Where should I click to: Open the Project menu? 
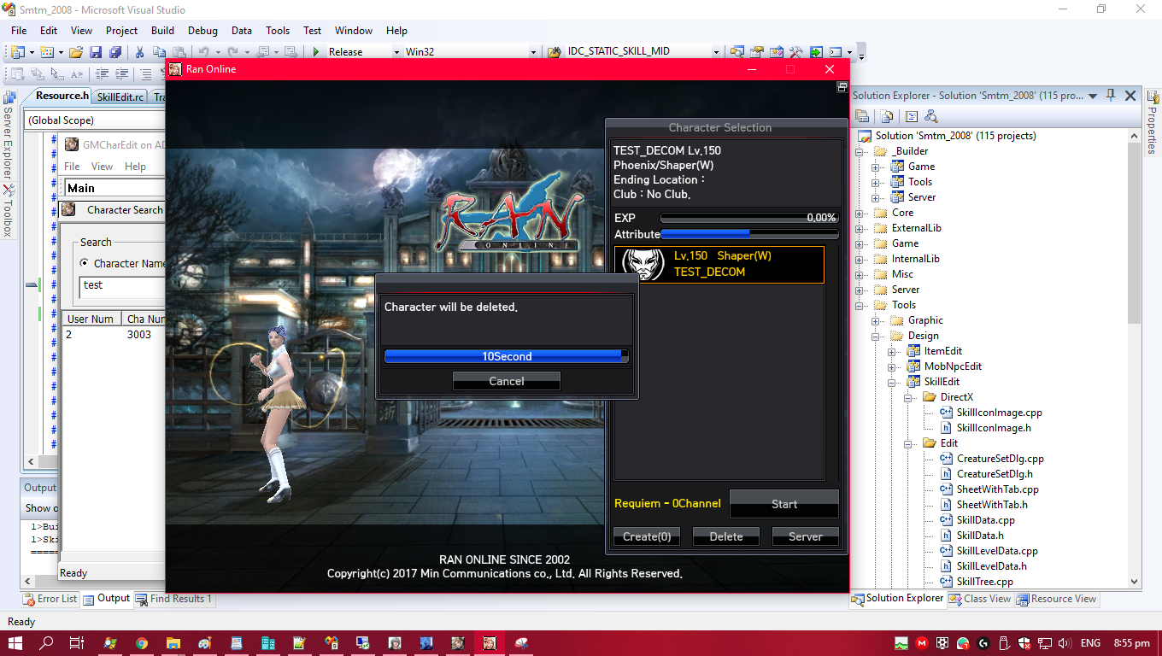click(x=122, y=31)
